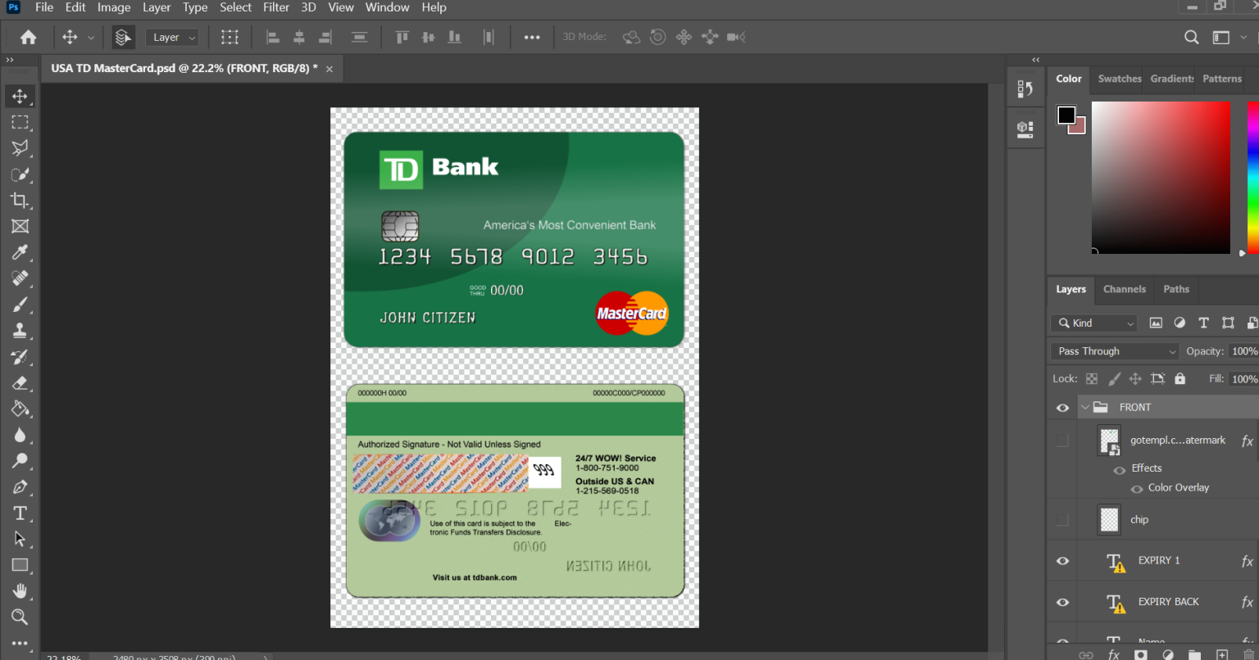The height and width of the screenshot is (660, 1259).
Task: Select the Crop tool
Action: (20, 201)
